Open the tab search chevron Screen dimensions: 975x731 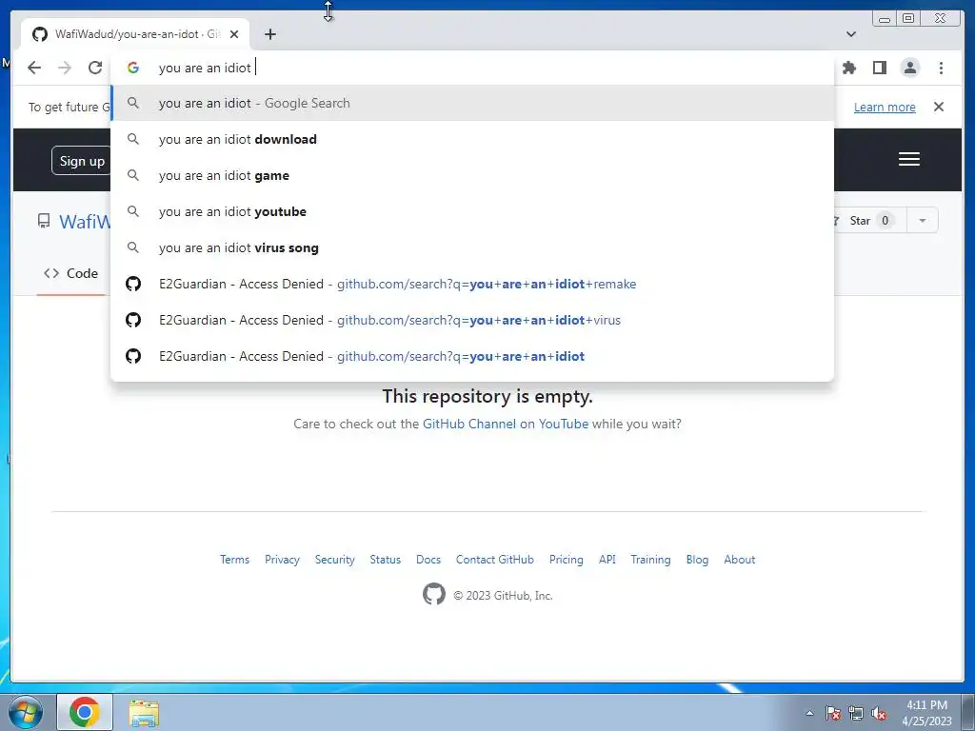click(851, 34)
